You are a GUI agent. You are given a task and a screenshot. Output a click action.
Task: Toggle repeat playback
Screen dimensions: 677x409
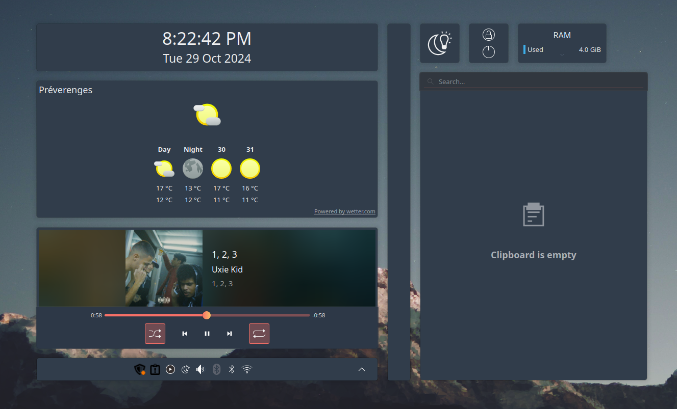click(x=259, y=334)
